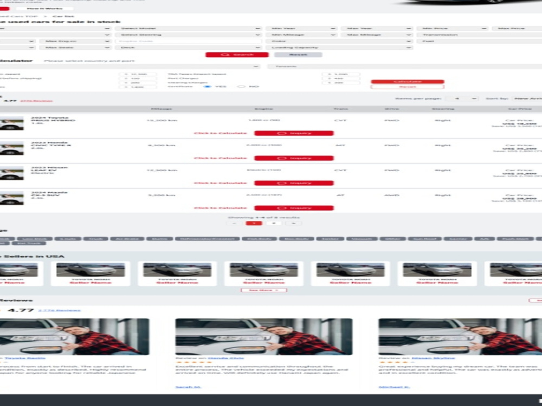Select the Box Body tag
The height and width of the screenshot is (406, 542).
[x=296, y=239]
